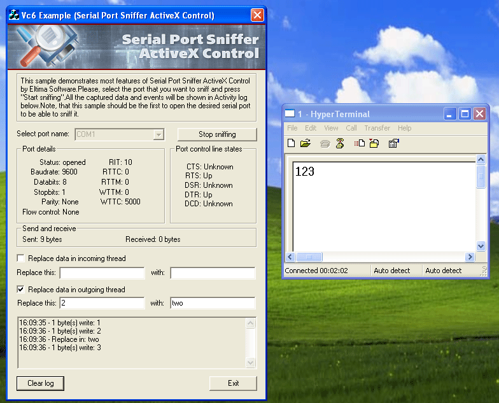Click the Properties icon in HyperTerminal toolbar
The height and width of the screenshot is (403, 499).
point(393,144)
